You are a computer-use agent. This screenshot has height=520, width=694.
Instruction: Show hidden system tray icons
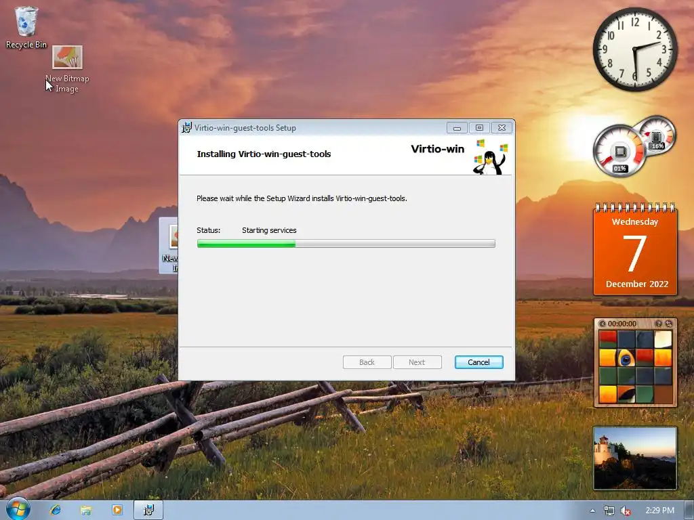pyautogui.click(x=592, y=511)
